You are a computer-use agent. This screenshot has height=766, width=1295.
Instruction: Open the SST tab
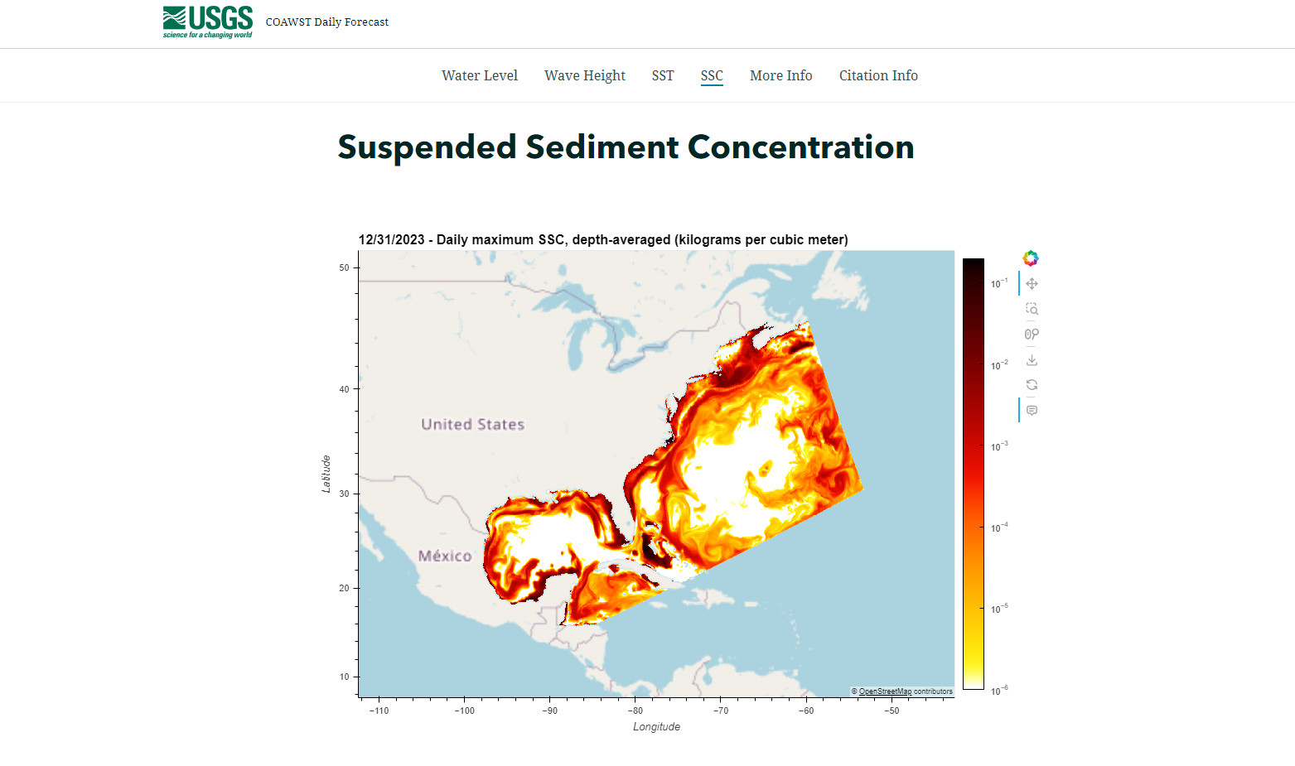662,75
